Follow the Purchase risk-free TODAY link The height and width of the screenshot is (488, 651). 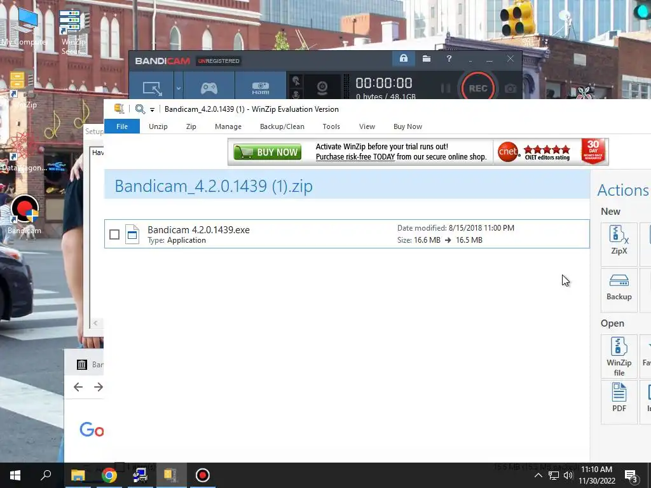pos(355,157)
